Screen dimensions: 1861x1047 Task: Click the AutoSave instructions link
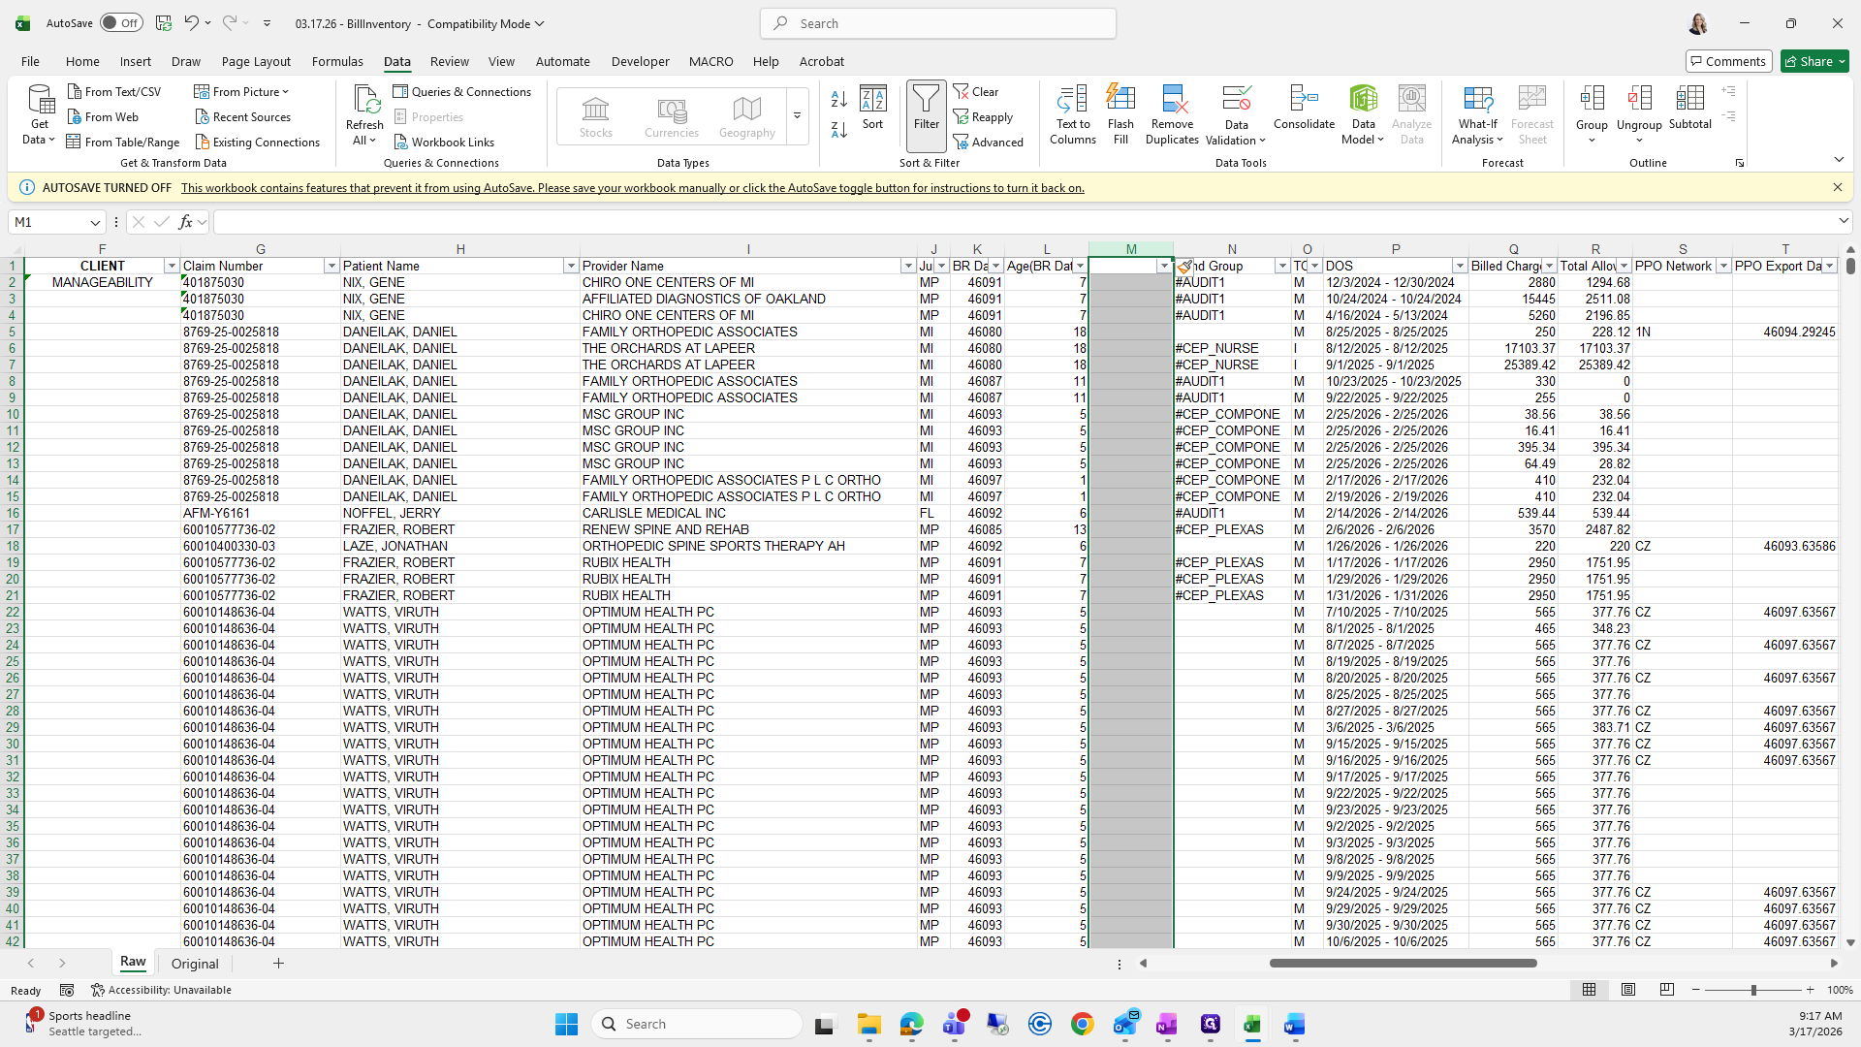click(x=632, y=188)
